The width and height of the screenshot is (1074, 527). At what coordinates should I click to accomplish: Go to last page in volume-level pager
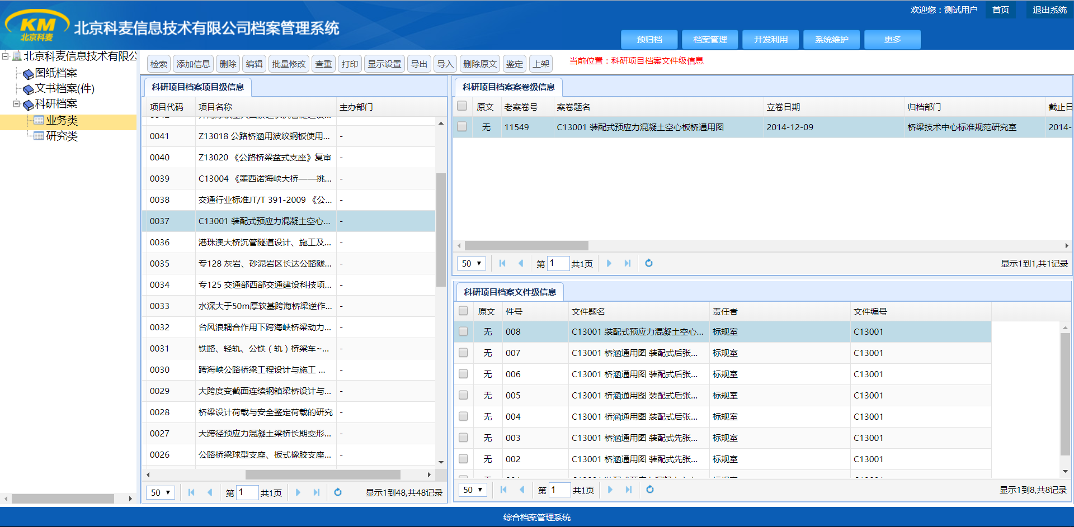click(x=628, y=263)
